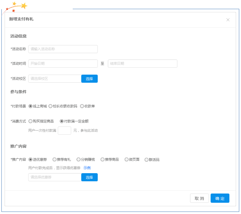Select 分销赚钱 promotion option
Image resolution: width=241 pixels, height=214 pixels.
[78, 159]
